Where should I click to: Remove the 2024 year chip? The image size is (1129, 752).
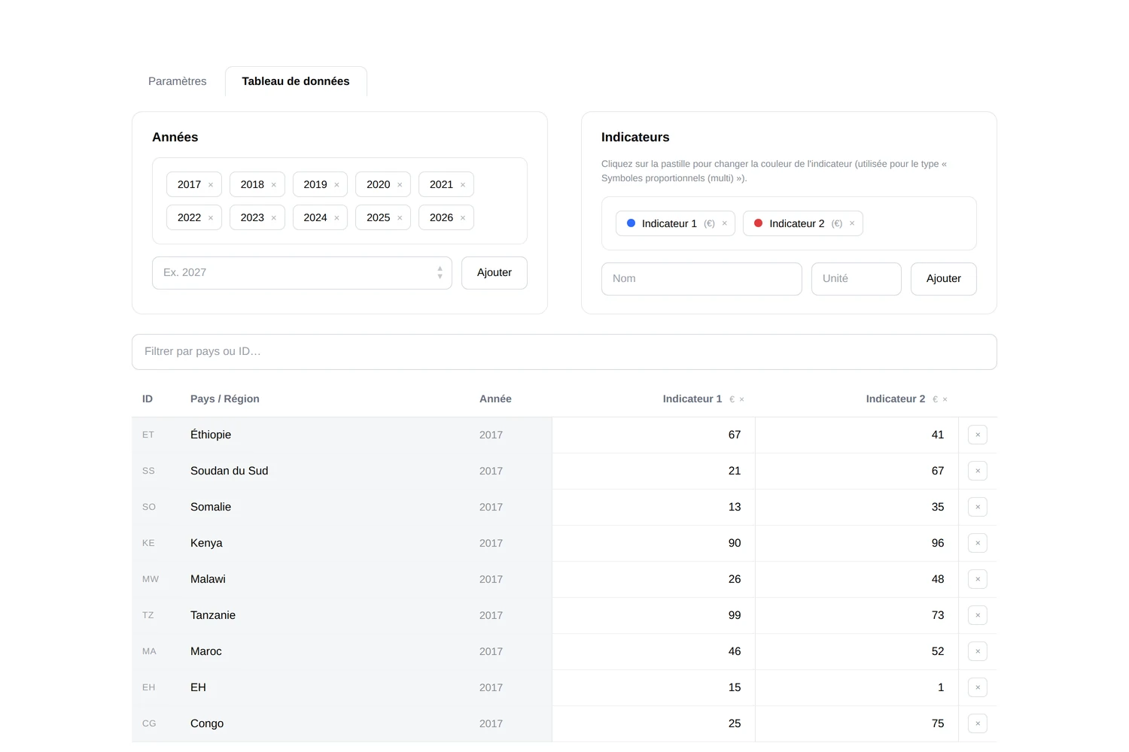336,218
